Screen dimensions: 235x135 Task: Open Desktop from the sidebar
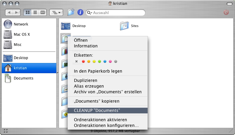[x=29, y=58]
